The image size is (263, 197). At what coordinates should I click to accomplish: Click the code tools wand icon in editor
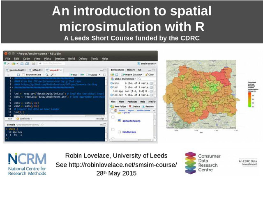[x=52, y=75]
